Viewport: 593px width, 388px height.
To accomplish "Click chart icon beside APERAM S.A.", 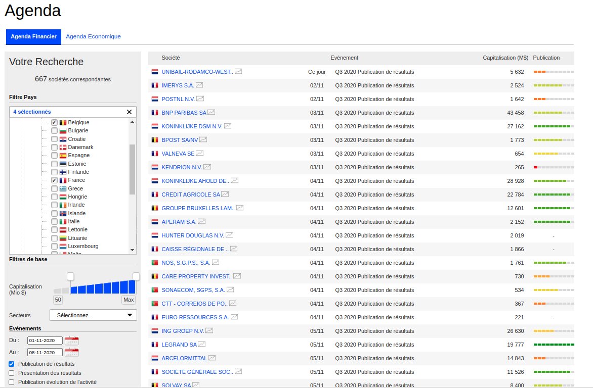I will pyautogui.click(x=201, y=221).
